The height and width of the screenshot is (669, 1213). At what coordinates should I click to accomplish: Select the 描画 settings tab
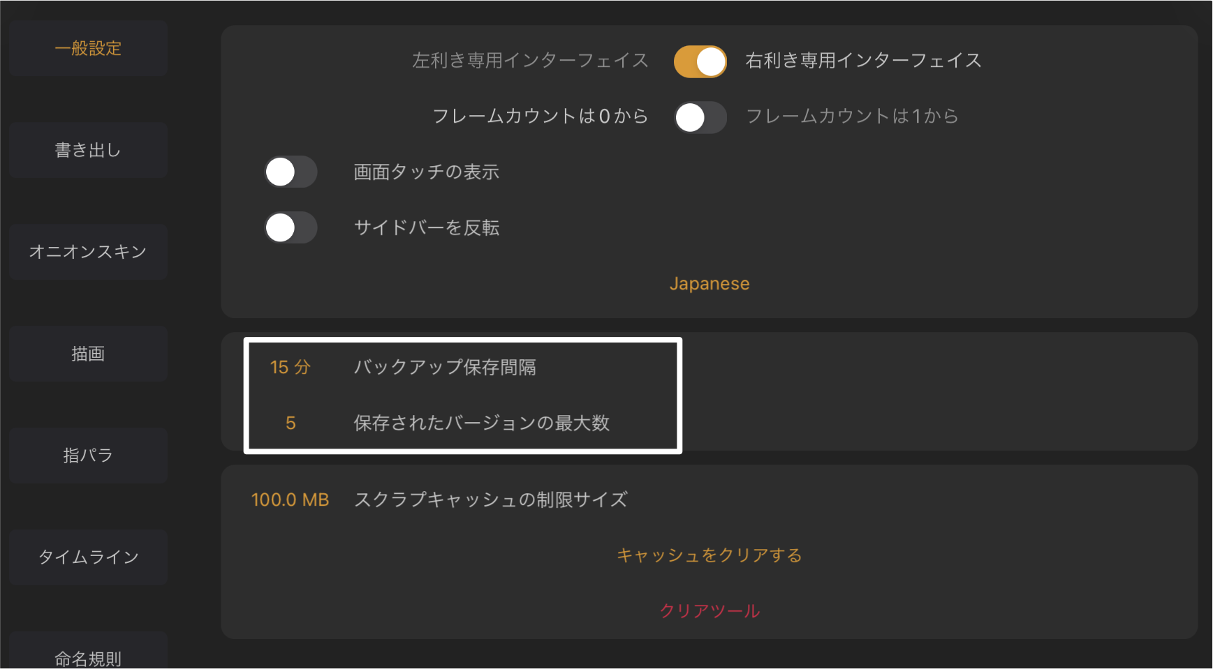coord(88,354)
